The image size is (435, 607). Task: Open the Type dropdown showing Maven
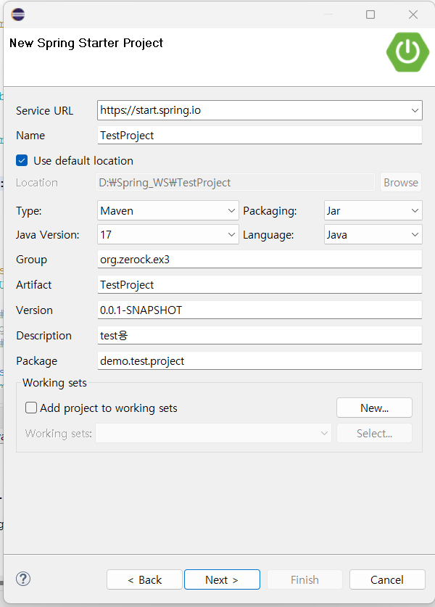pyautogui.click(x=168, y=210)
